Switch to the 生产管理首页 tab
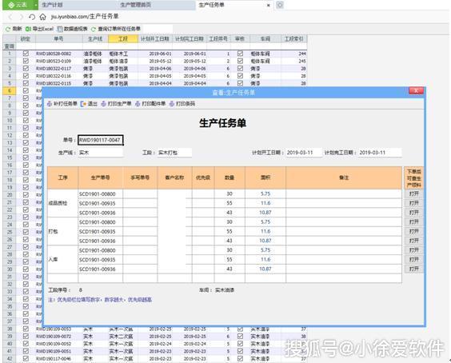451x363 pixels. coord(135,5)
